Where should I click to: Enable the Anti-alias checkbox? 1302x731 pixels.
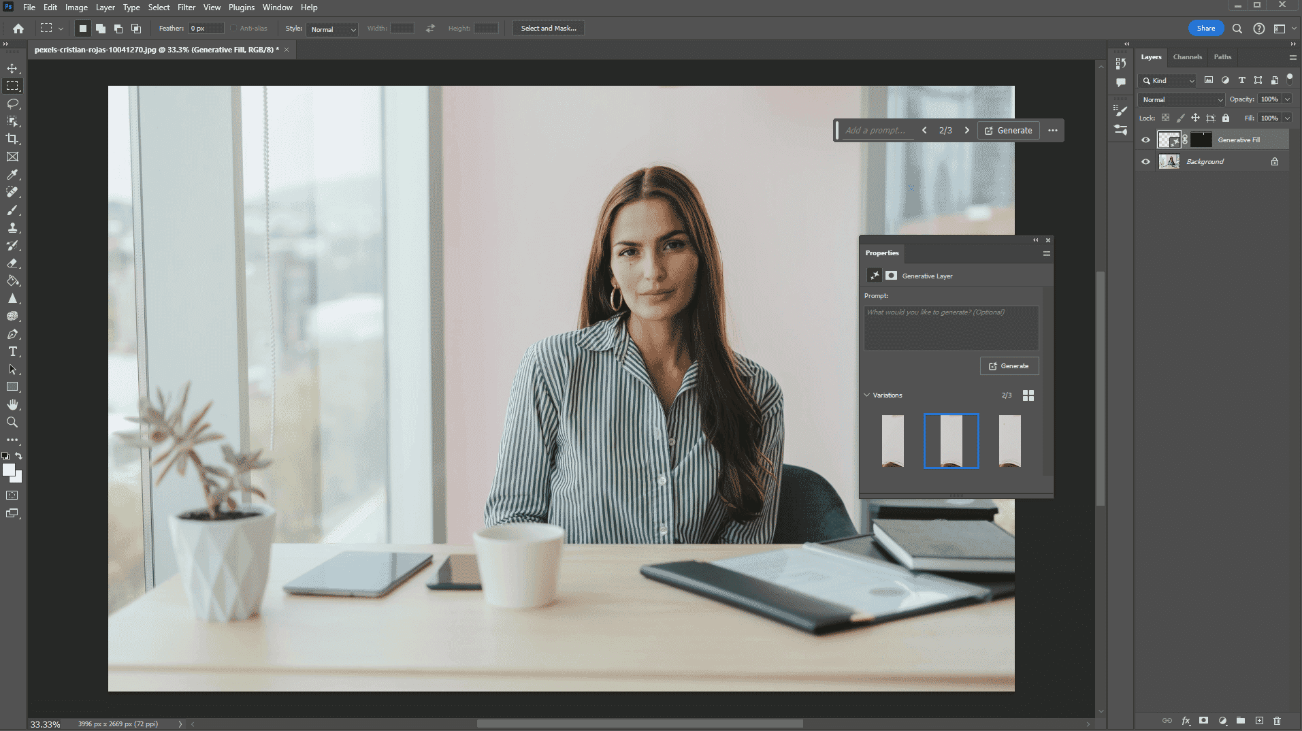pyautogui.click(x=234, y=29)
